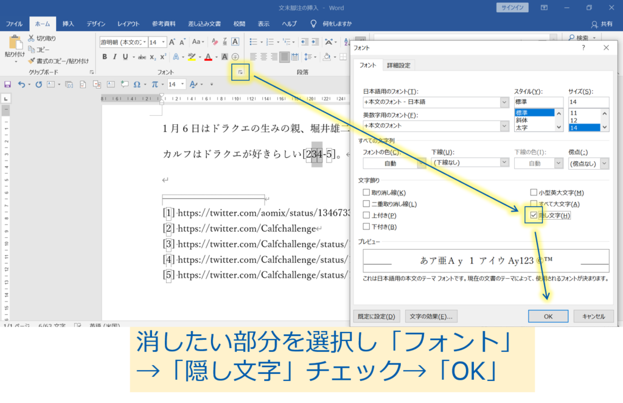Screen dimensions: 623x403
Task: Select 斜体 in the style list
Action: click(534, 120)
